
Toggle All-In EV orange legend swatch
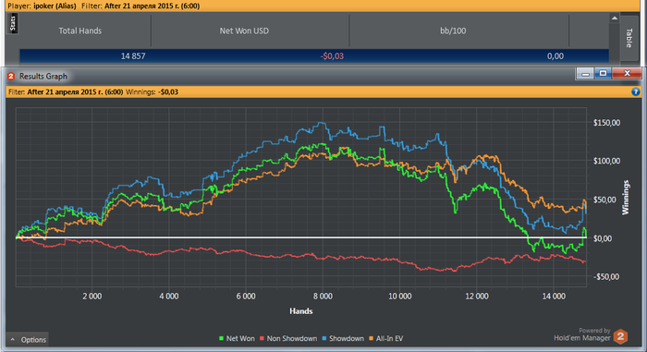point(371,338)
